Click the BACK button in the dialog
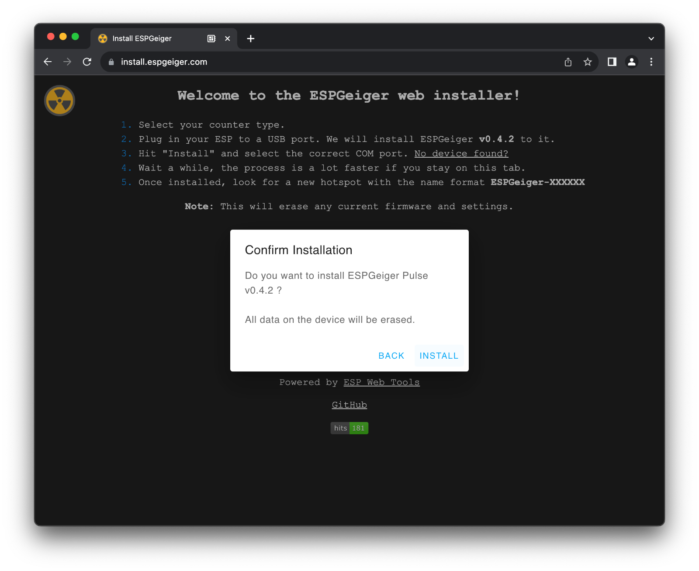Viewport: 699px width, 571px height. 391,356
